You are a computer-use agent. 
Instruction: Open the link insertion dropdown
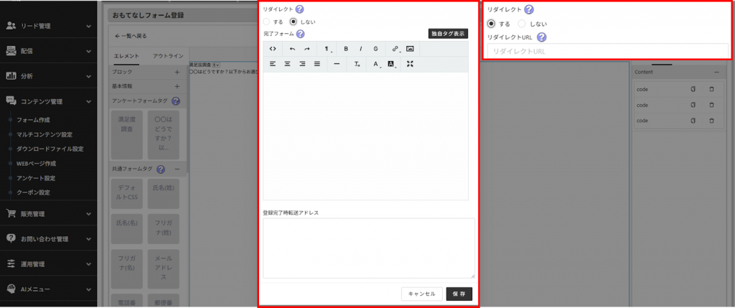pyautogui.click(x=394, y=49)
